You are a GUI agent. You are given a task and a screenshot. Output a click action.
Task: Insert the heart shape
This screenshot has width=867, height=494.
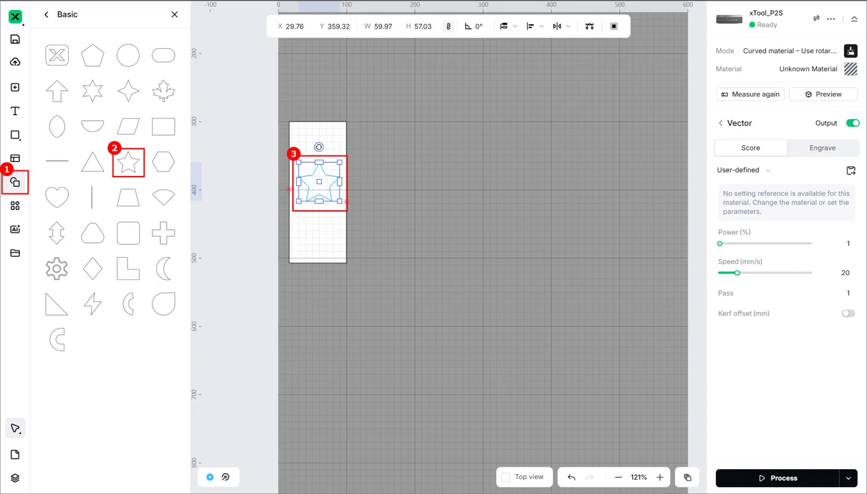(57, 198)
